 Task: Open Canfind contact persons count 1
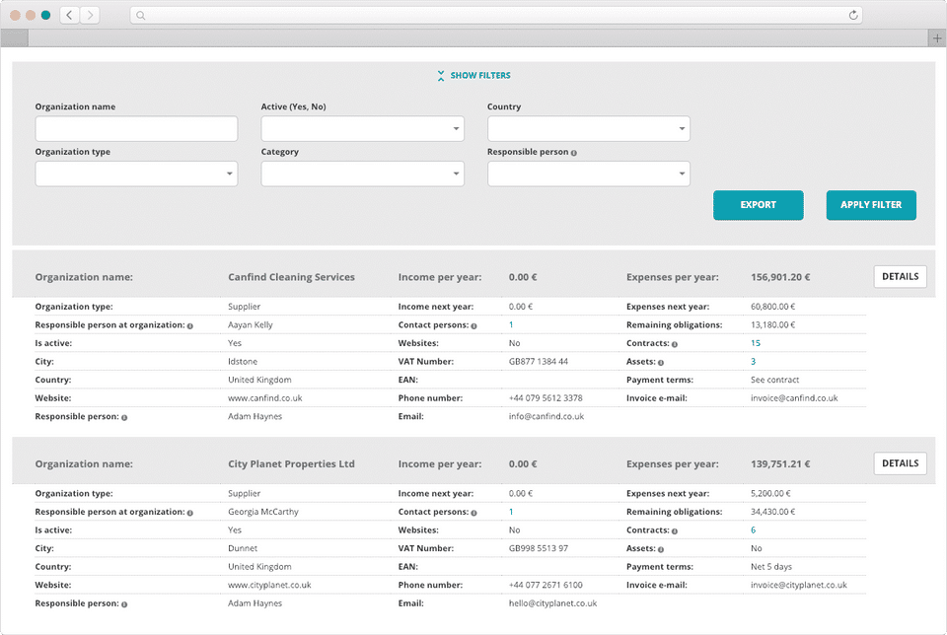[x=511, y=324]
